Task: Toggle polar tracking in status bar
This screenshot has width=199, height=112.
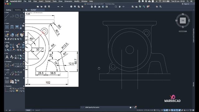Action: (x=162, y=110)
